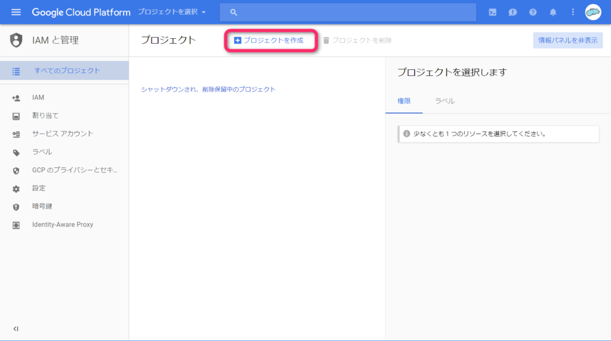Image resolution: width=611 pixels, height=341 pixels.
Task: Open 設定 in the sidebar
Action: (x=39, y=188)
